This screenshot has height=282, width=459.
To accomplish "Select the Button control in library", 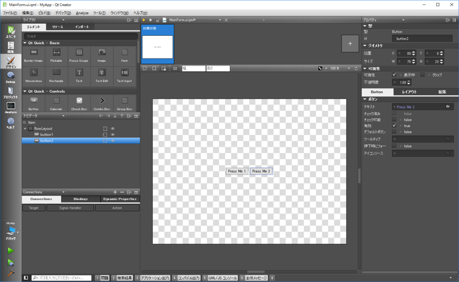I will [x=33, y=103].
